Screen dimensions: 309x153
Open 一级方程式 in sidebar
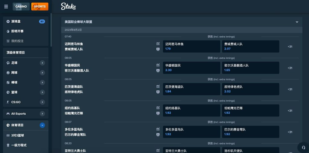point(26,145)
